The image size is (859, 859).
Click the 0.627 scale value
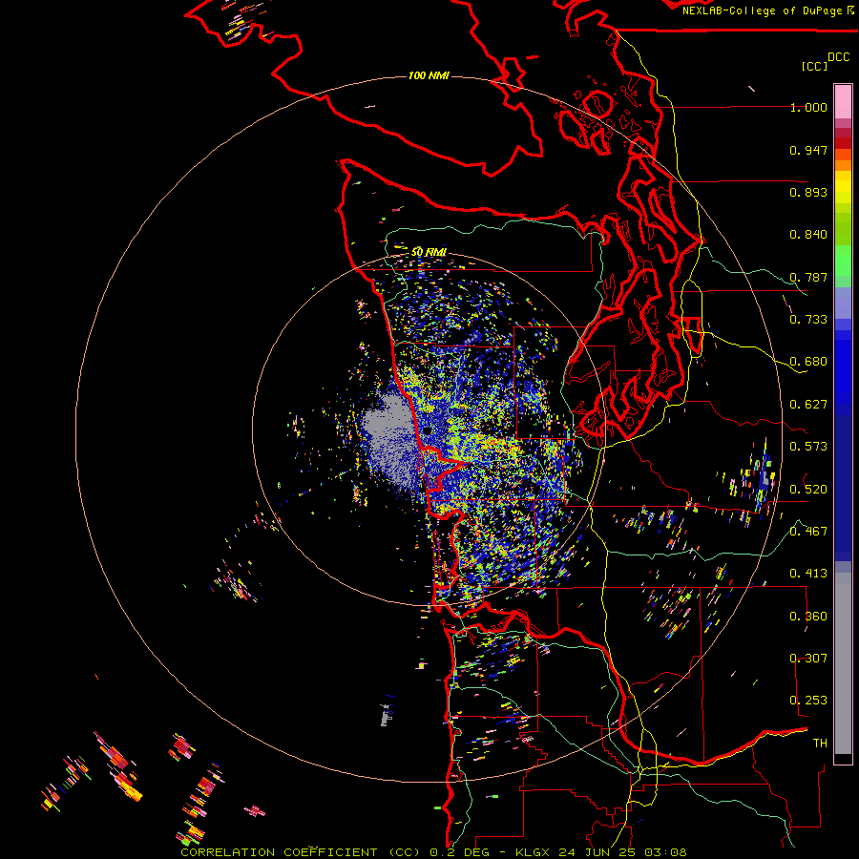pyautogui.click(x=808, y=405)
